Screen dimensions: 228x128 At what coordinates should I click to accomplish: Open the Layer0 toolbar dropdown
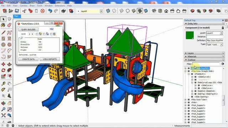pyautogui.click(x=101, y=11)
